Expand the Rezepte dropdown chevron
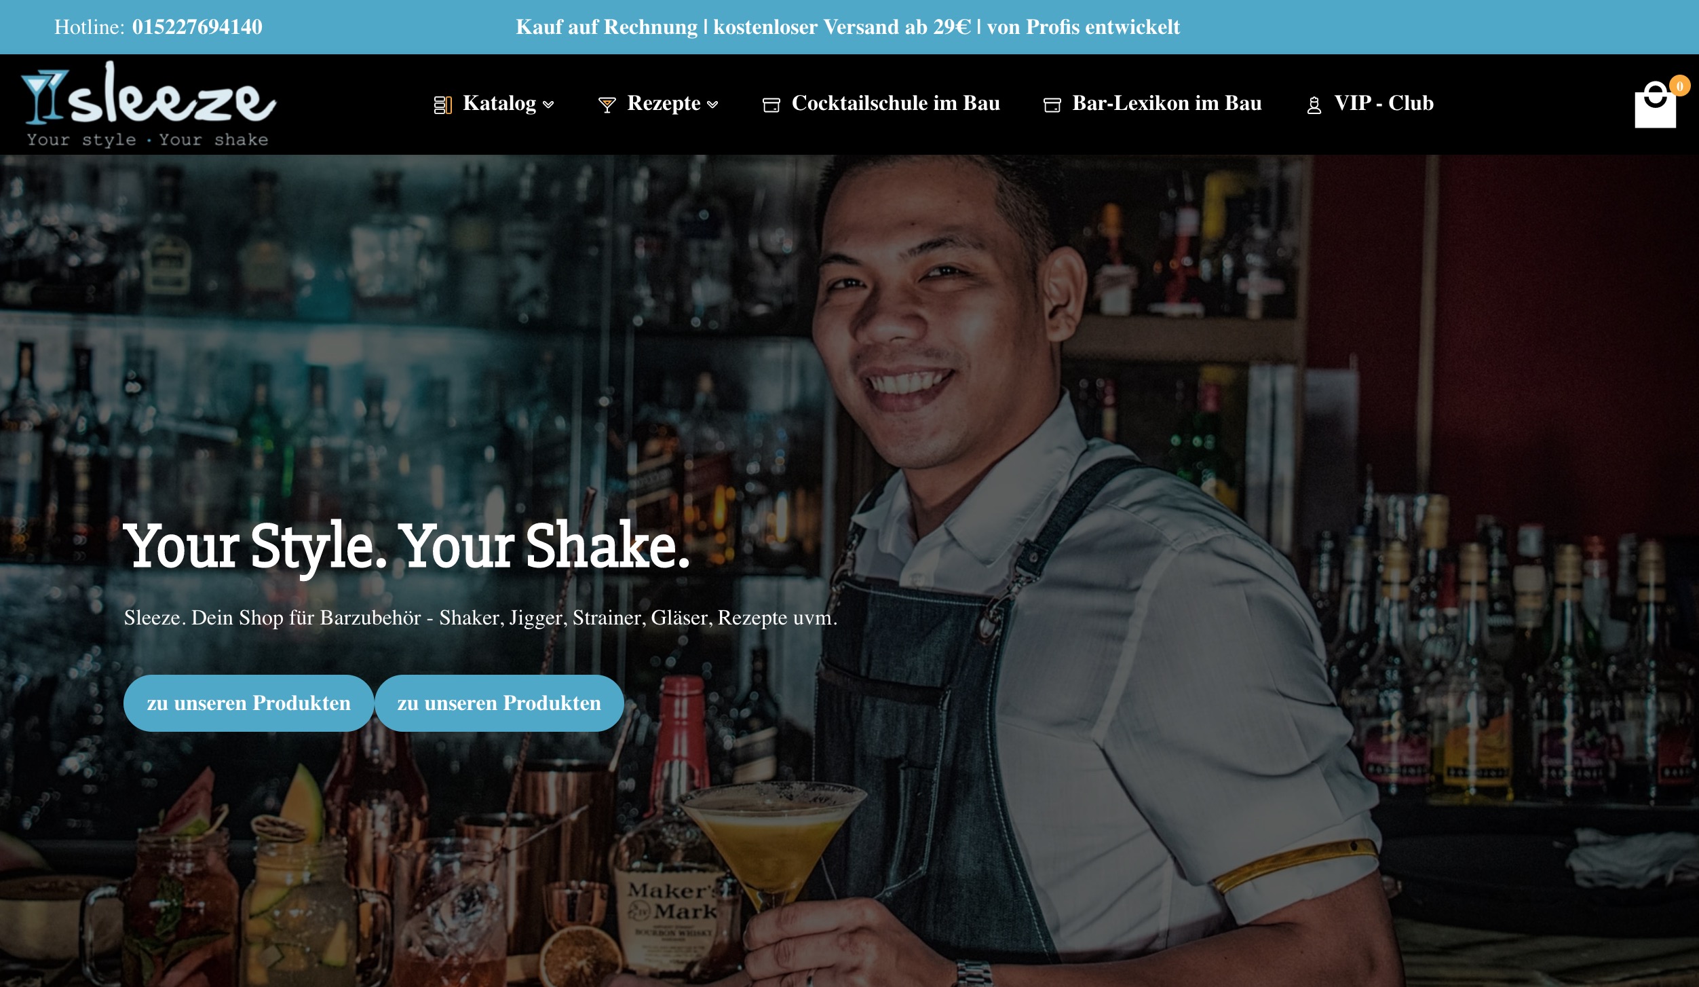This screenshot has width=1699, height=987. pos(712,105)
